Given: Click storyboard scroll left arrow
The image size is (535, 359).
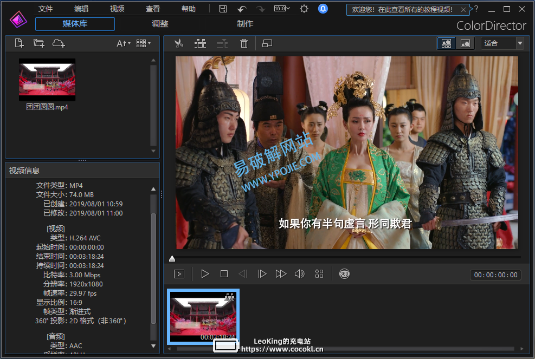Looking at the screenshot, I should tap(169, 349).
